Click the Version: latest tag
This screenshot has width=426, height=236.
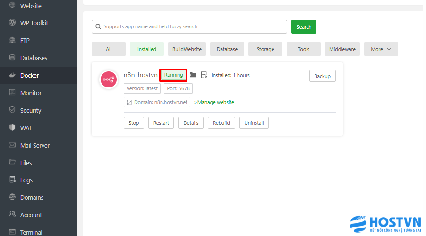[x=142, y=88]
